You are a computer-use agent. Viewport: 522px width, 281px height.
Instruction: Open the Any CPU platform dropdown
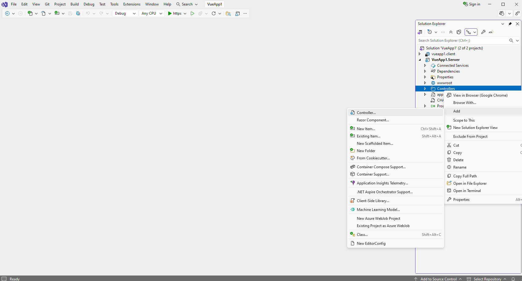pyautogui.click(x=152, y=13)
